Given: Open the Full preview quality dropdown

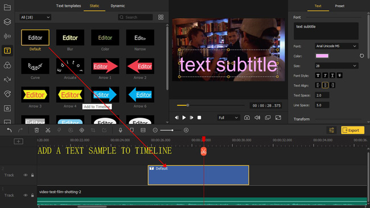Looking at the screenshot, I should [x=228, y=118].
